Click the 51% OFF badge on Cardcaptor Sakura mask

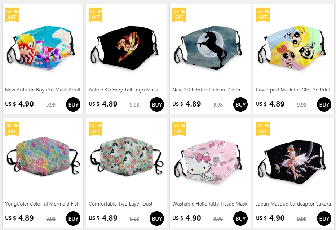(x=263, y=129)
